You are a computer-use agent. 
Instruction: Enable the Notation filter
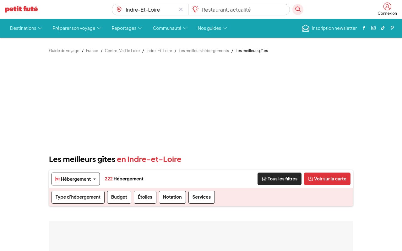point(172,197)
